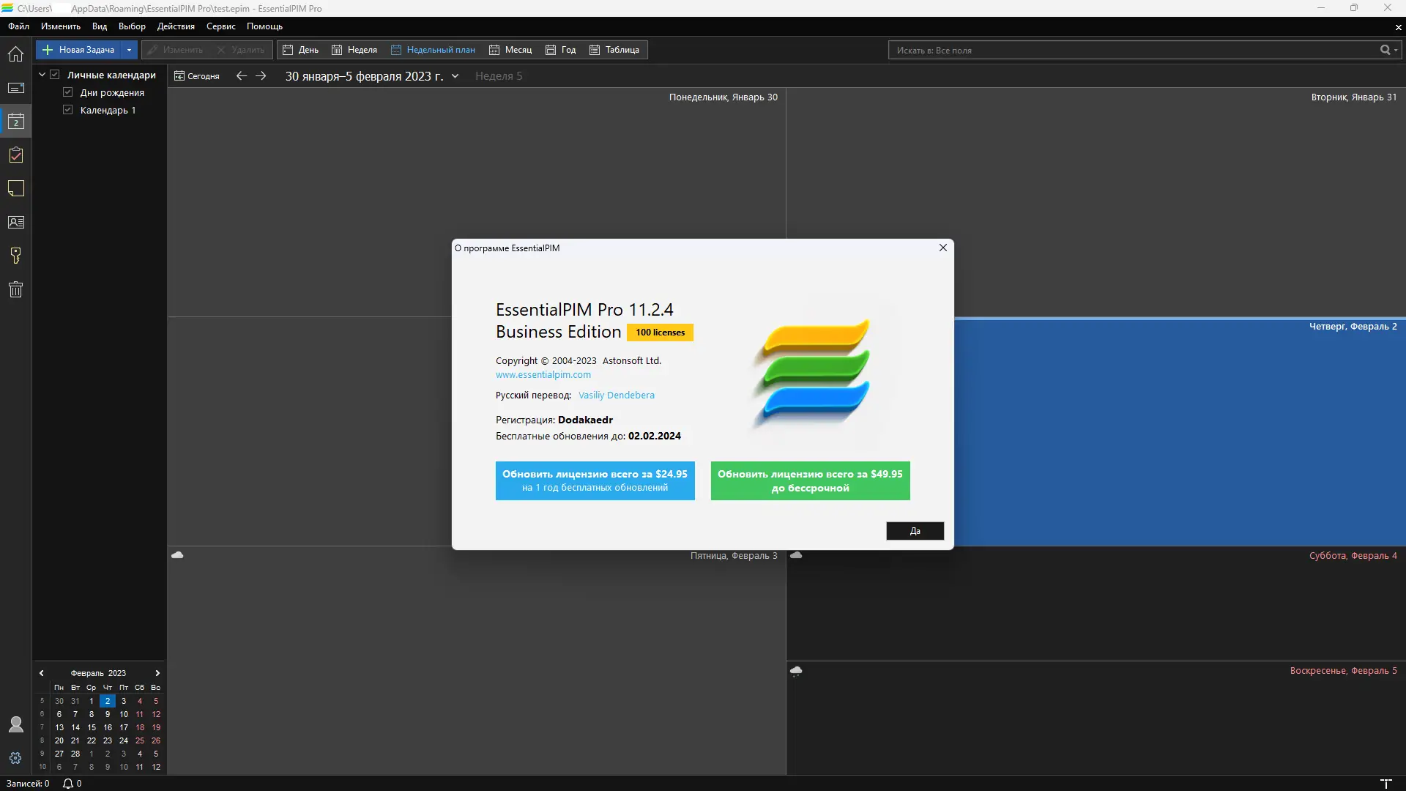
Task: Expand the date range dropdown chevron
Action: 455,76
